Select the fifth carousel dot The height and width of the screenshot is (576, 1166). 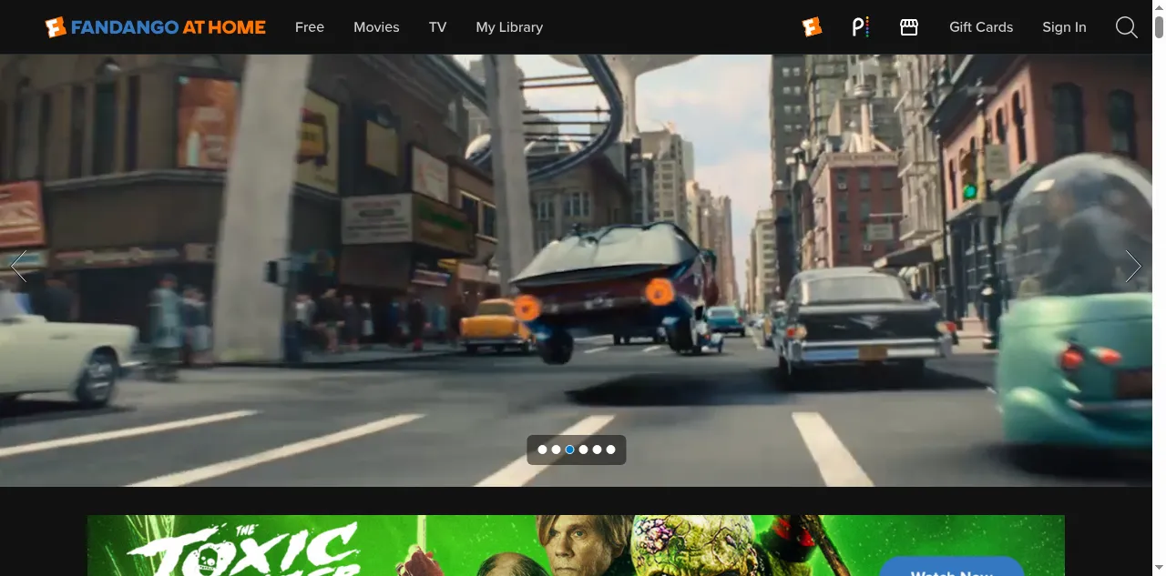[598, 450]
